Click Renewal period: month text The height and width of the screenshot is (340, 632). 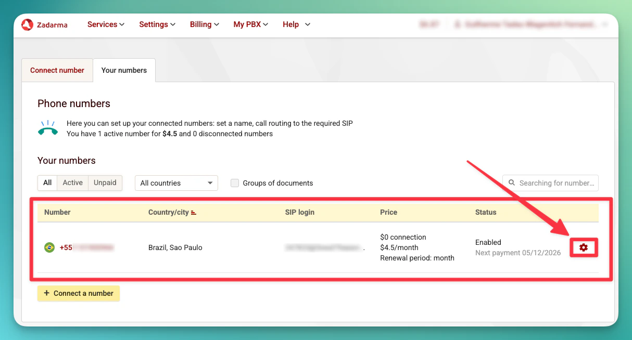tap(417, 258)
